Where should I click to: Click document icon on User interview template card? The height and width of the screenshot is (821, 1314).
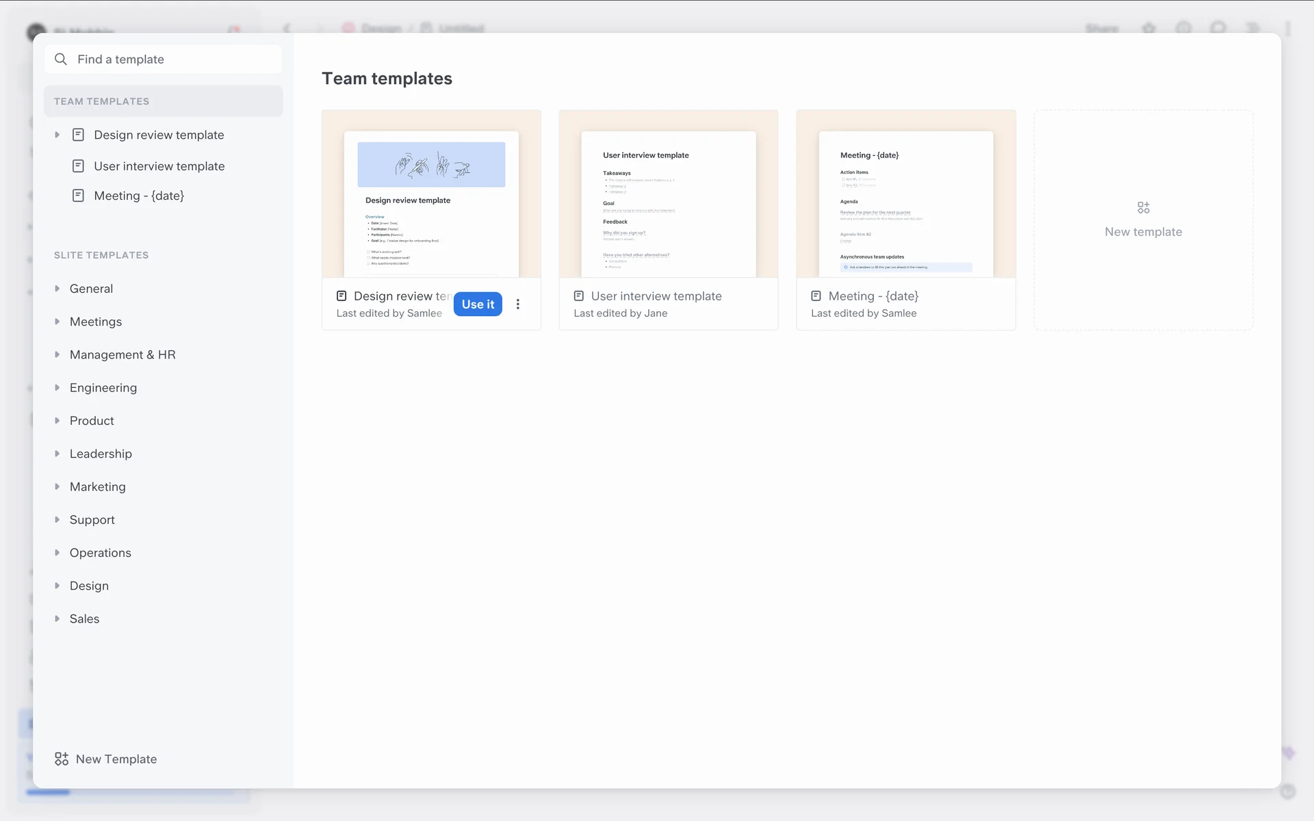pyautogui.click(x=579, y=296)
